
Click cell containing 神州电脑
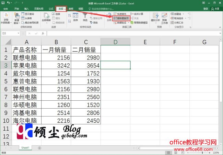pos(26,97)
